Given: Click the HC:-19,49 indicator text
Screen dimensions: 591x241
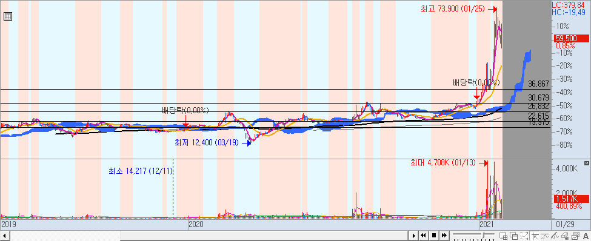Looking at the screenshot, I should click(569, 13).
